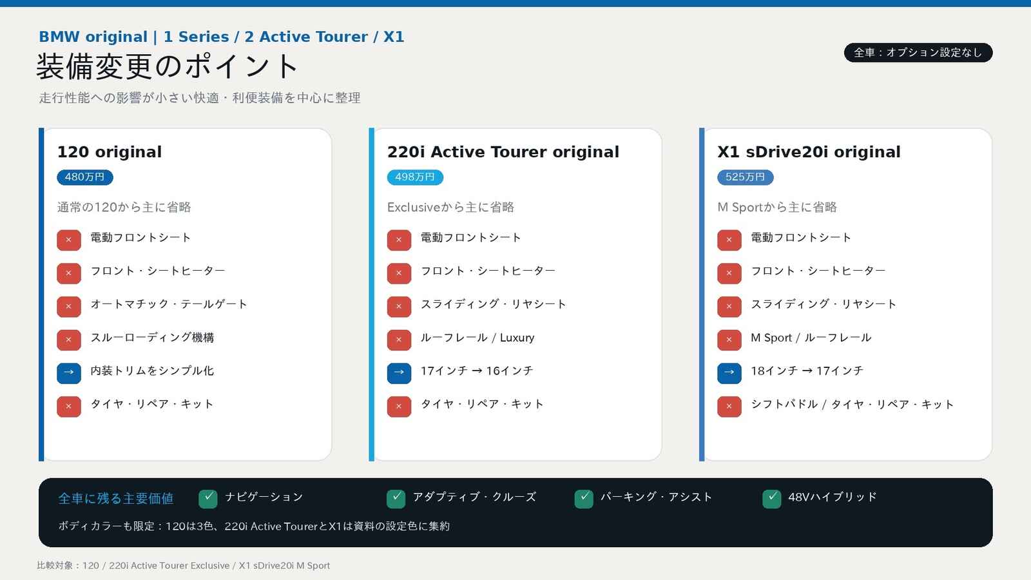1031x580 pixels.
Task: Click the スライディング・リヤシート label in the 220i Active Tourer card
Action: click(494, 304)
